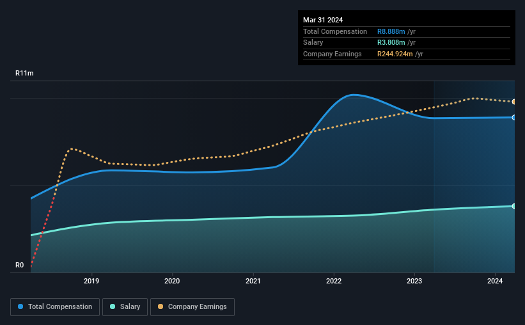Viewport: 525px width, 325px height.
Task: Click the 2022 x-axis label
Action: [334, 281]
